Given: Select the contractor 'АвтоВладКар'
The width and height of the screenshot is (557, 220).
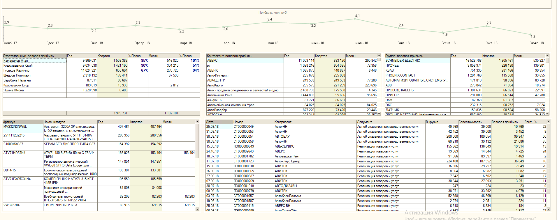Looking at the screenshot, I should point(245,110).
